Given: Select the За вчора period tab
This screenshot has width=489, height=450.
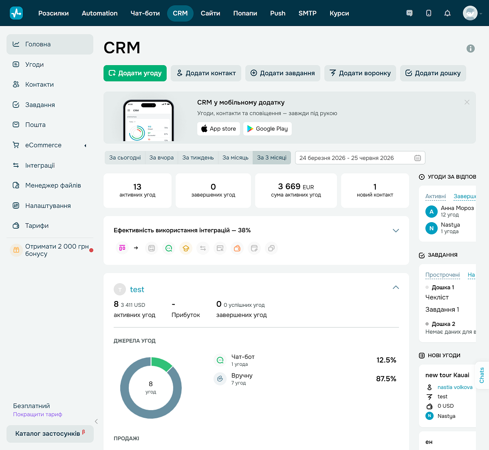Looking at the screenshot, I should click(x=161, y=157).
